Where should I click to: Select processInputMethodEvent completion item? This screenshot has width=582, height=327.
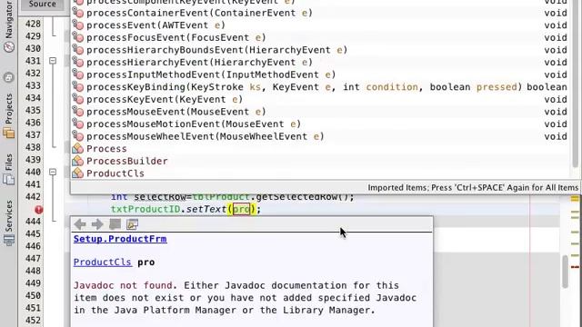point(319,74)
